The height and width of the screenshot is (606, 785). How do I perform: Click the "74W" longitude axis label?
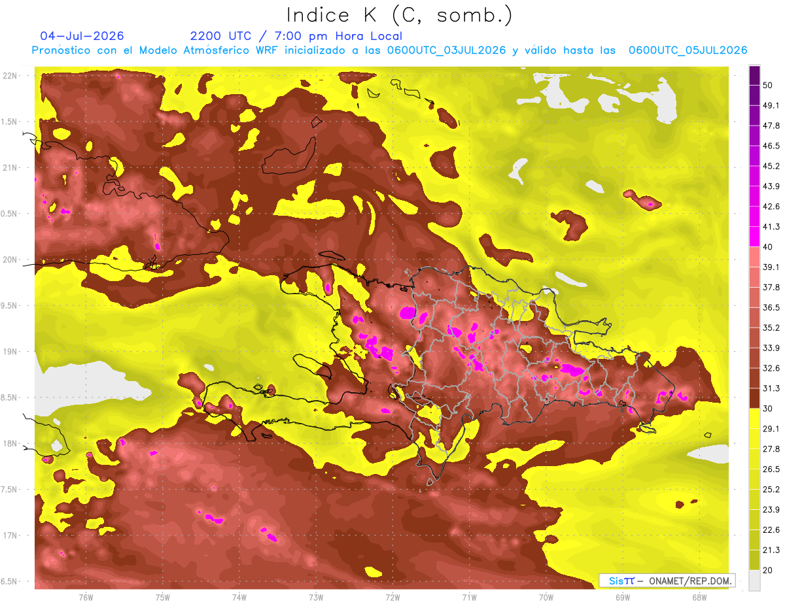tap(239, 598)
